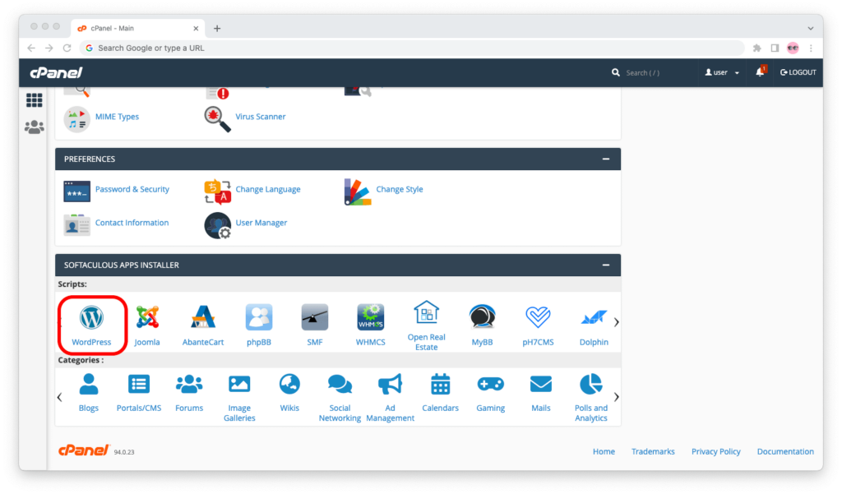Go back in browser history

click(31, 48)
